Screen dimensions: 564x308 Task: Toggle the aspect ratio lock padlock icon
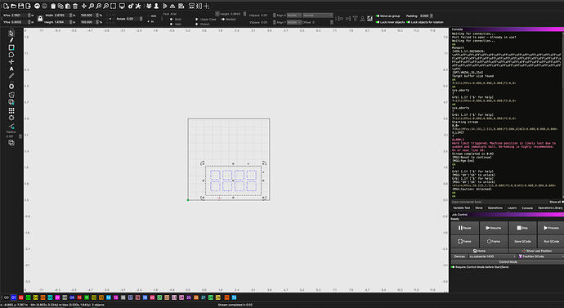(x=40, y=18)
